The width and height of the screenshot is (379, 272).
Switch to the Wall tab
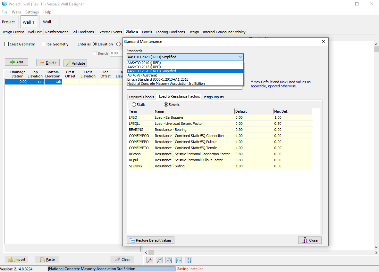coord(47,22)
